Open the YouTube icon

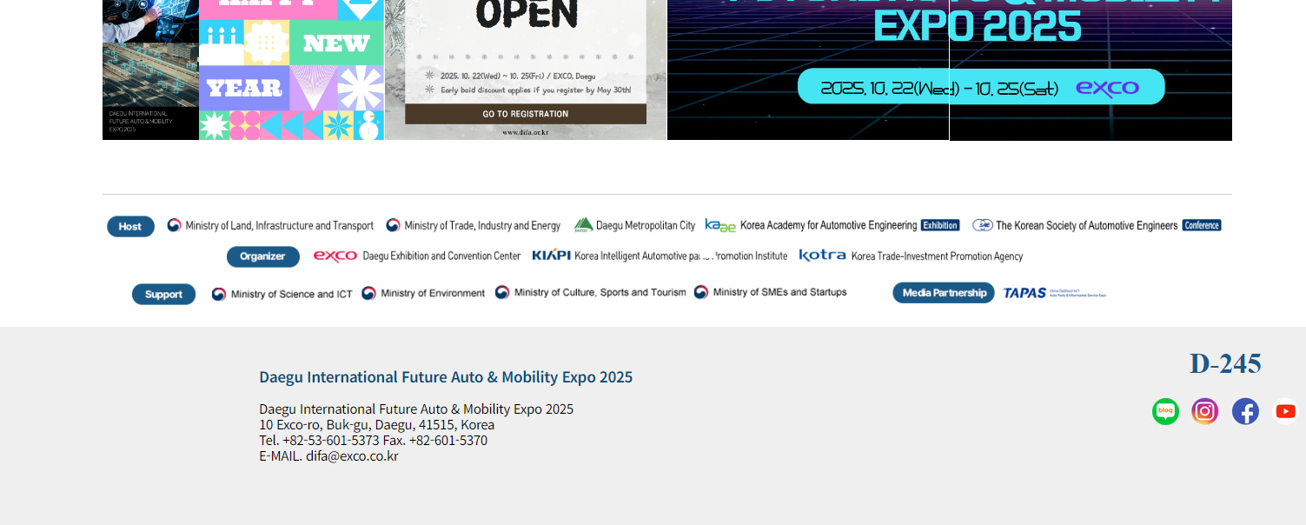point(1285,411)
